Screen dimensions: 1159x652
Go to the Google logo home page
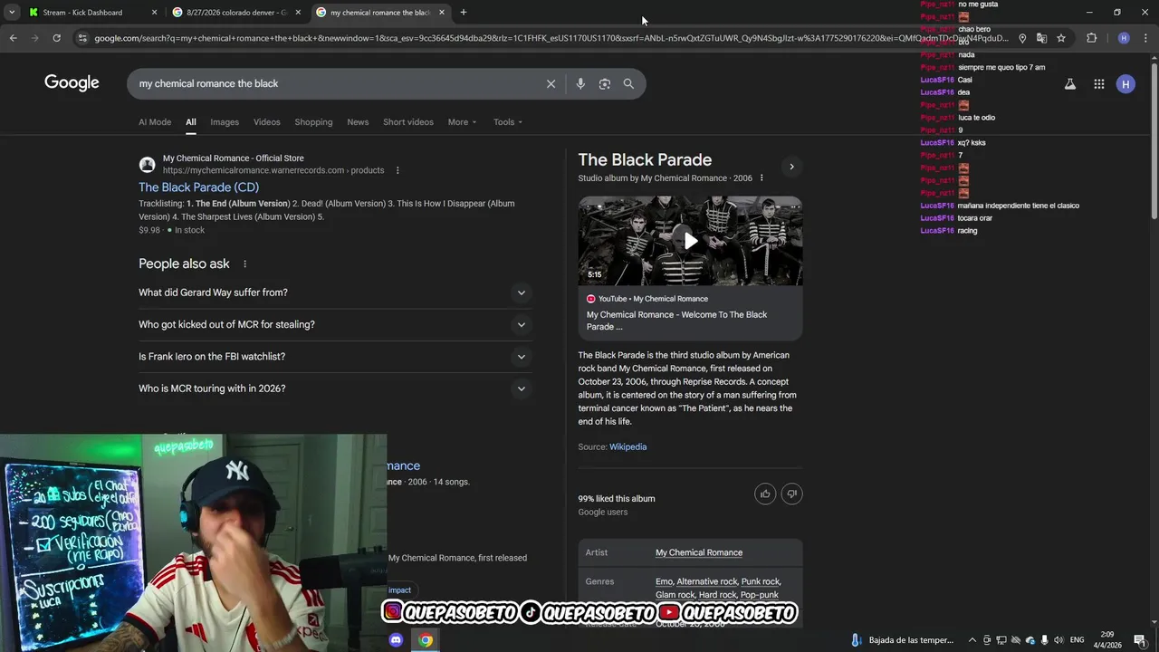[72, 83]
